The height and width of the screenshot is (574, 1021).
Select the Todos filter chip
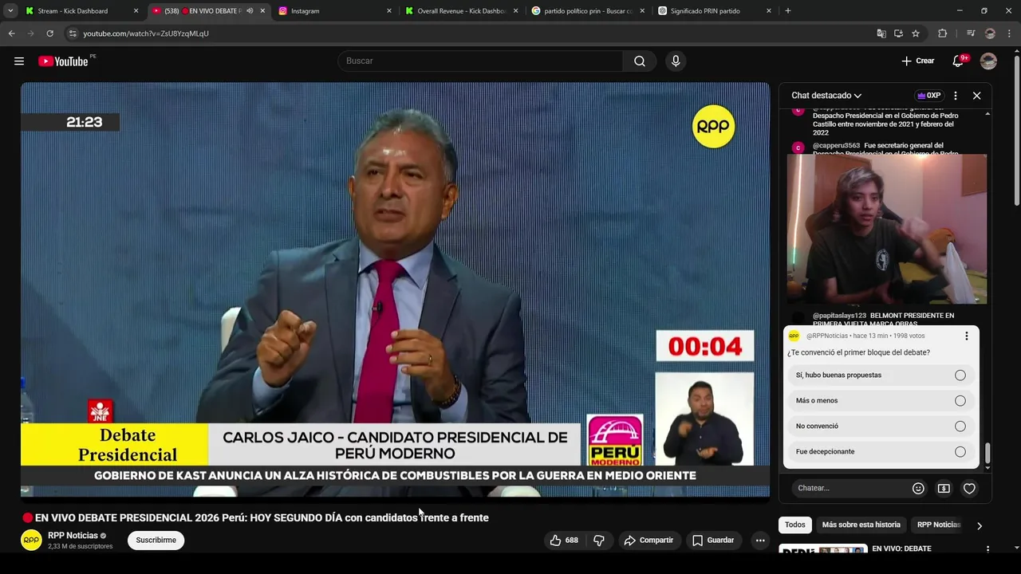[x=795, y=525]
